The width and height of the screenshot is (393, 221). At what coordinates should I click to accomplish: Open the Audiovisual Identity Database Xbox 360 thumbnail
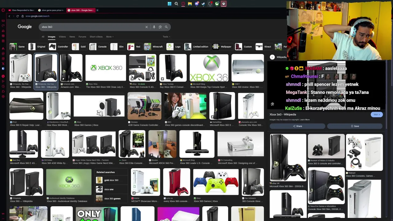click(69, 182)
